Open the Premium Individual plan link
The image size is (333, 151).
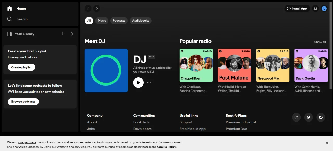[241, 122]
